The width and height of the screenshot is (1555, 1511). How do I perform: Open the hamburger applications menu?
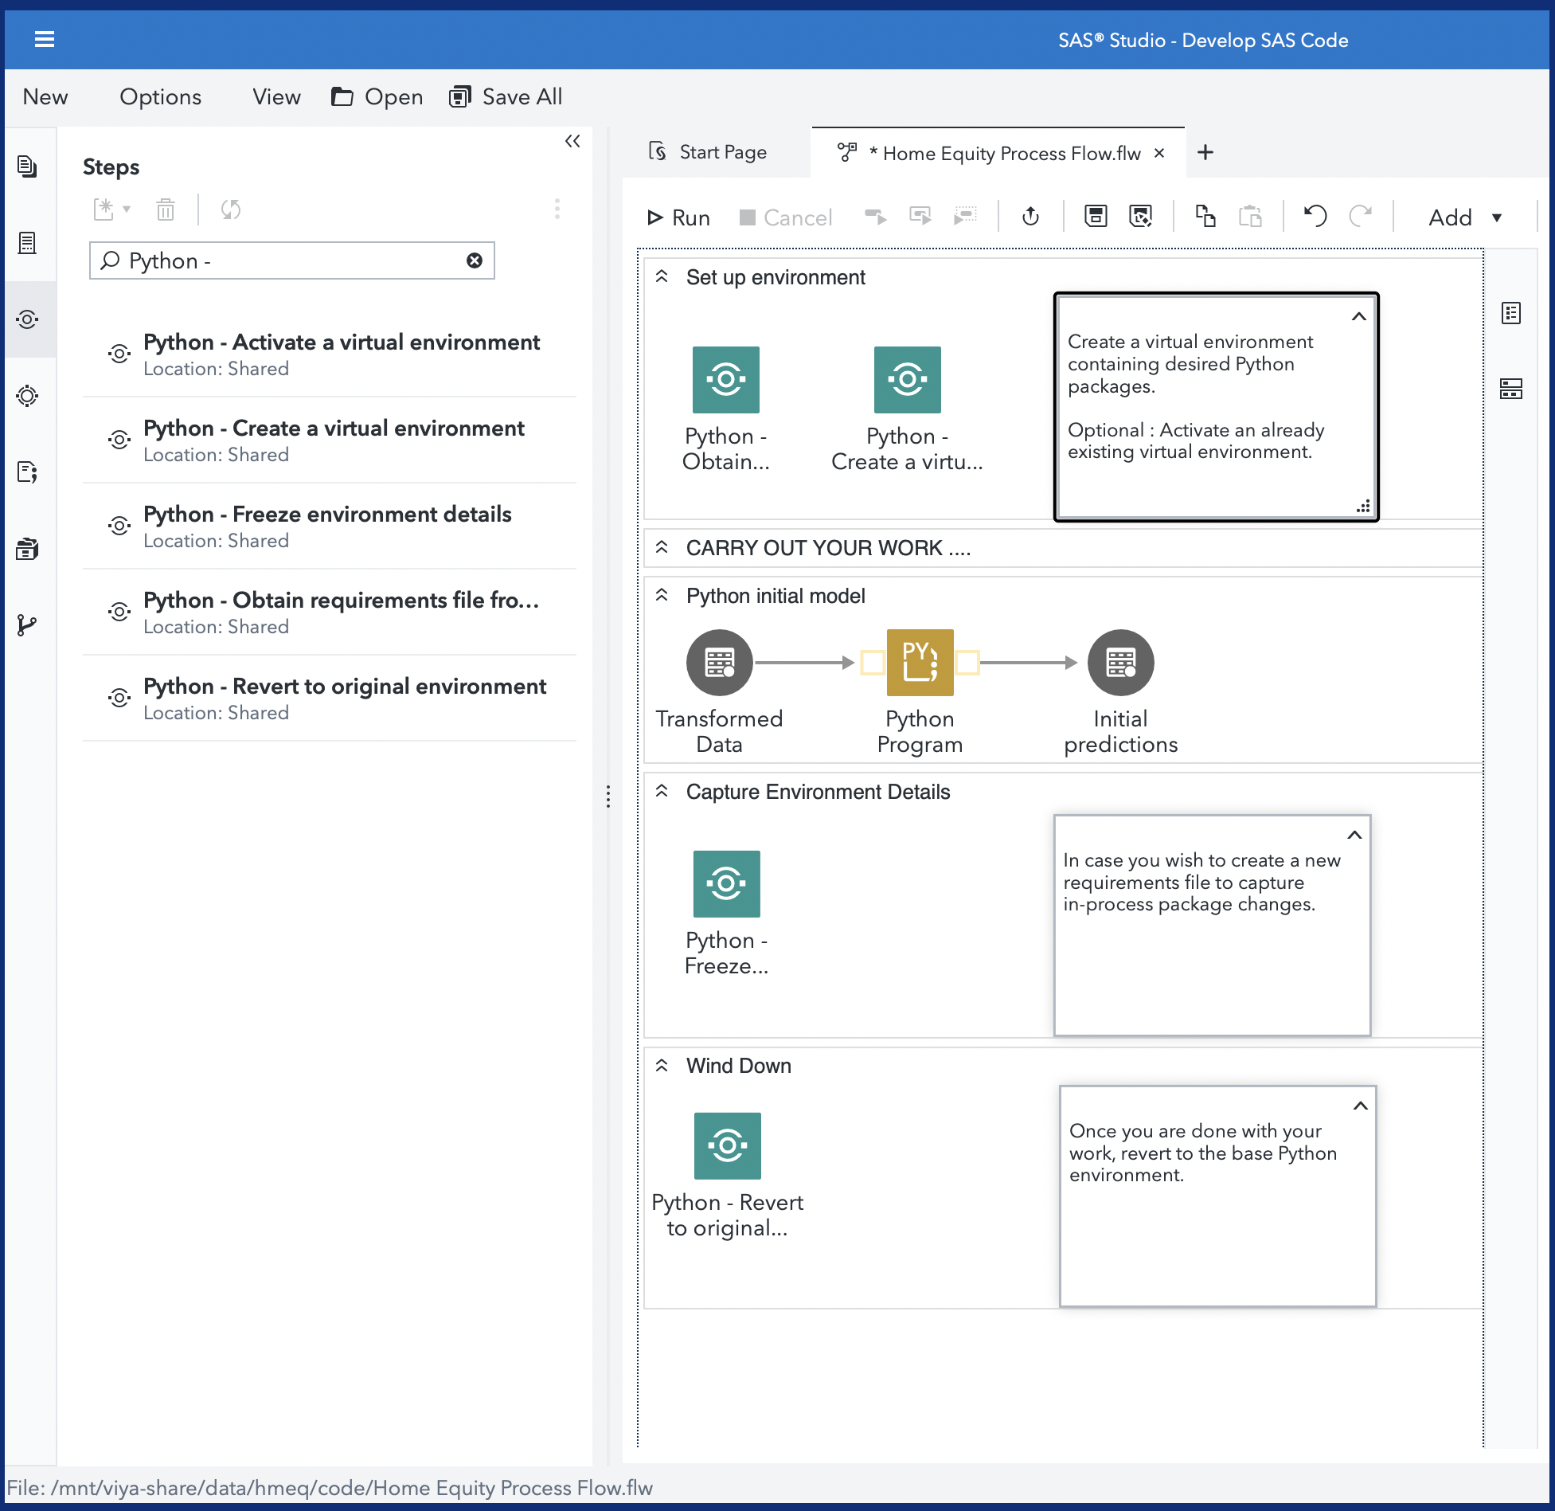[x=45, y=39]
